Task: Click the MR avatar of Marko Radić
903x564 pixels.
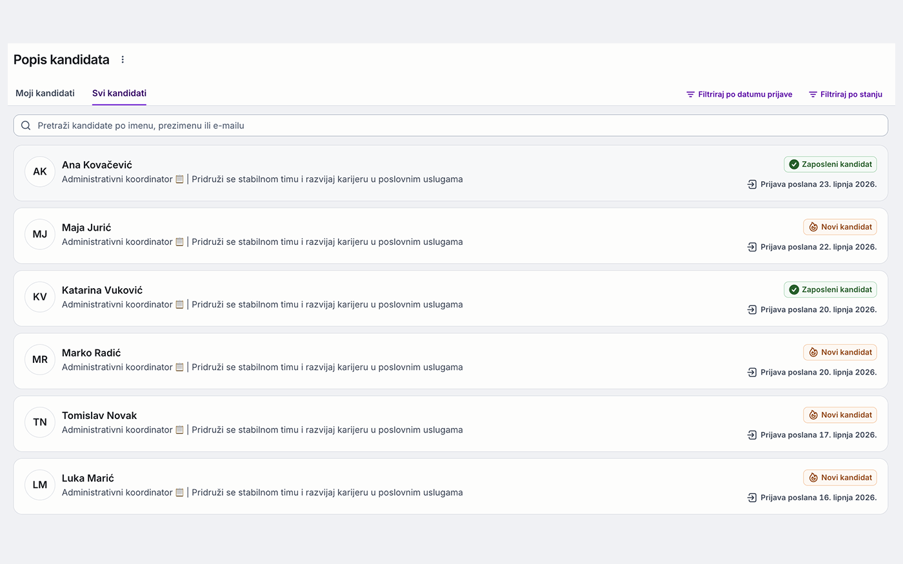Action: click(x=40, y=359)
